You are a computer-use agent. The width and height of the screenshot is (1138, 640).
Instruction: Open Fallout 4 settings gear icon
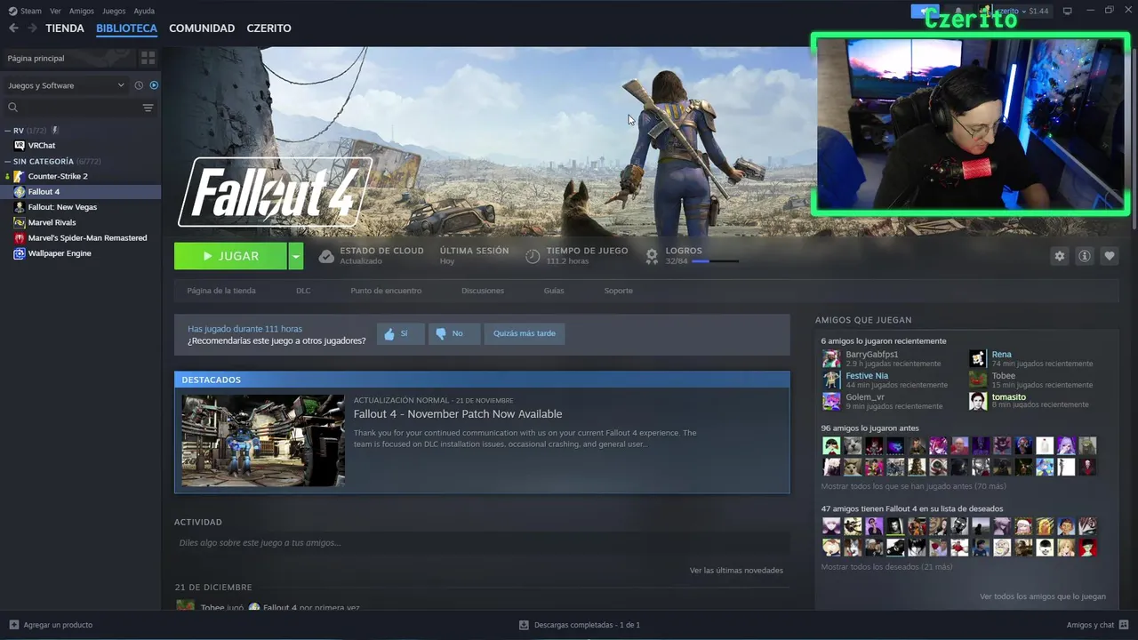point(1059,256)
